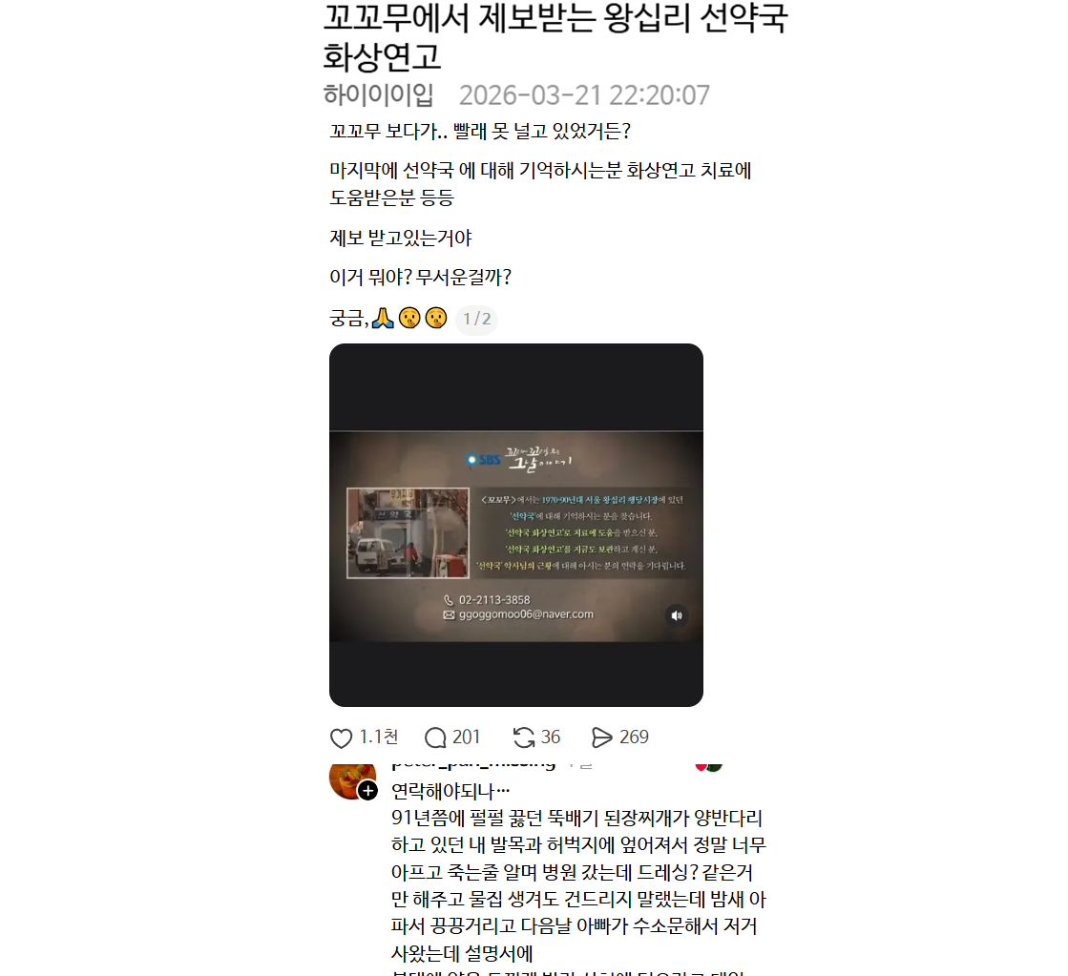This screenshot has height=976, width=1068.
Task: Click author name 하이이이입
Action: pyautogui.click(x=378, y=94)
